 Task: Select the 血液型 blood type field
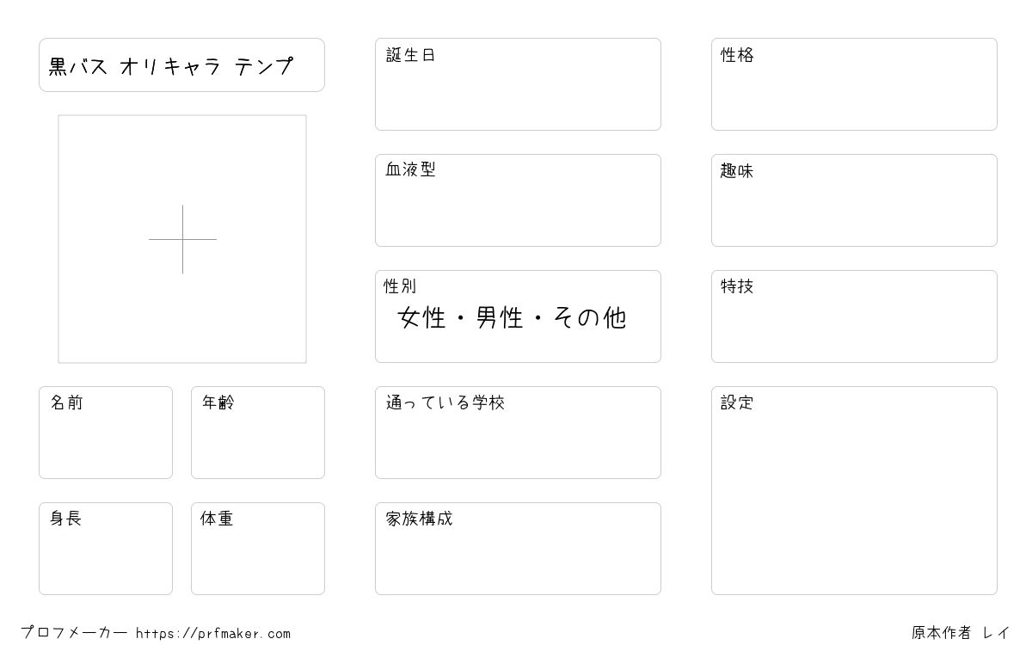518,200
